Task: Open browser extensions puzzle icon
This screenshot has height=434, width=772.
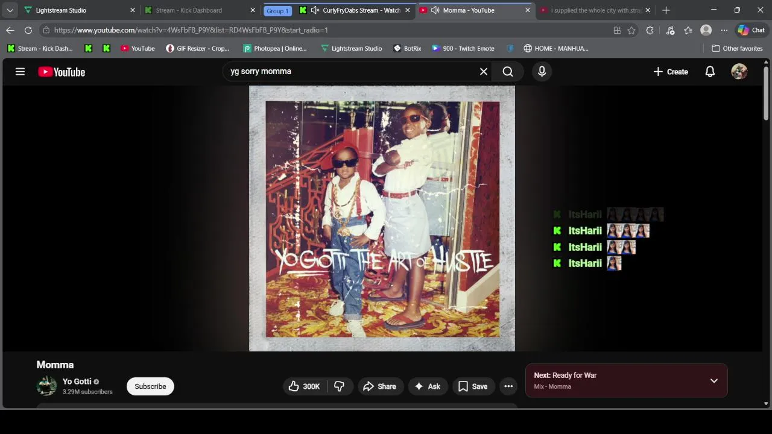Action: click(650, 30)
